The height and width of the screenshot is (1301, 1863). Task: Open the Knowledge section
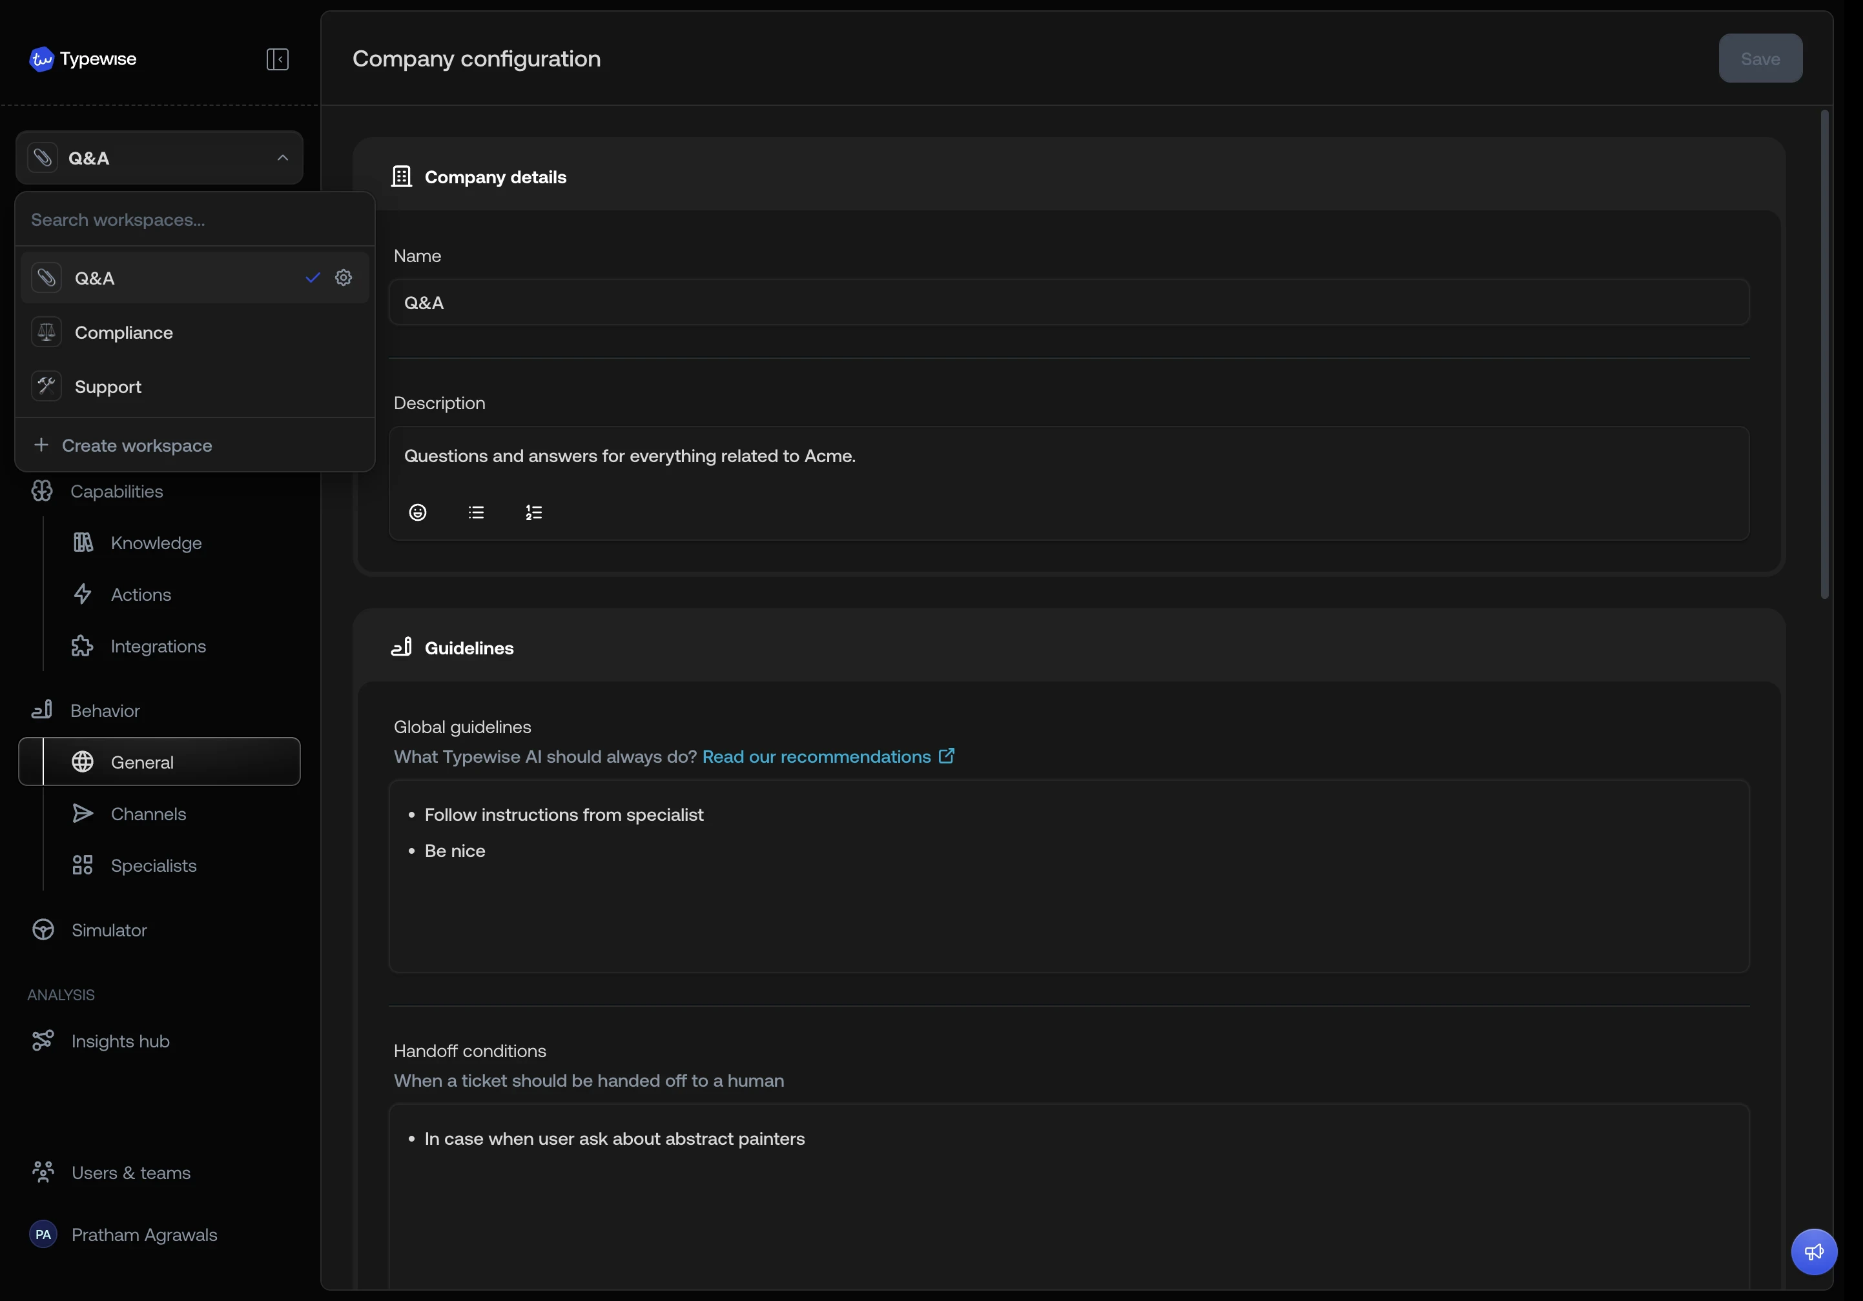click(x=157, y=543)
